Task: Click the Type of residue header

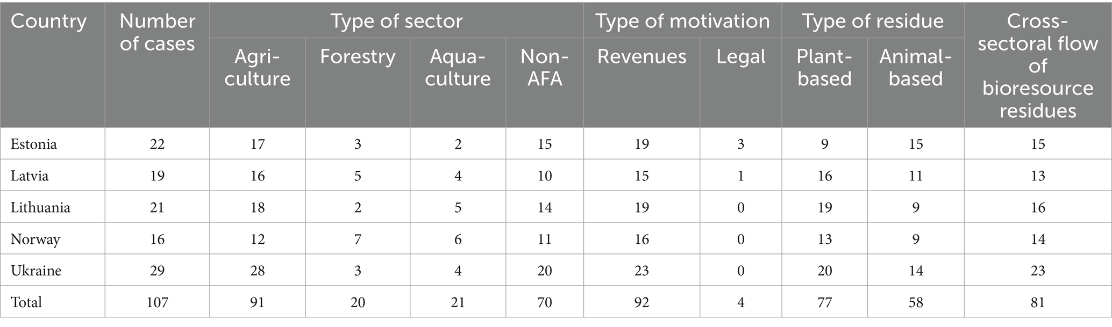Action: (872, 21)
